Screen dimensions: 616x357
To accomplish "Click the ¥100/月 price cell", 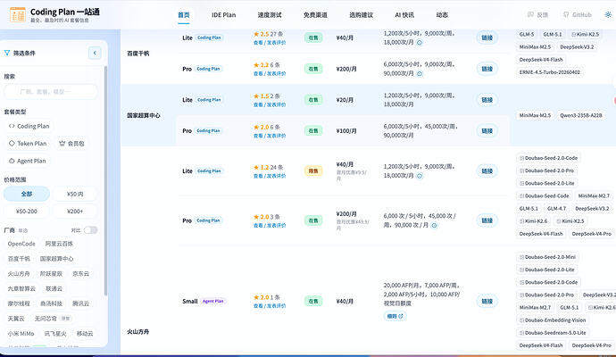I will tap(346, 131).
